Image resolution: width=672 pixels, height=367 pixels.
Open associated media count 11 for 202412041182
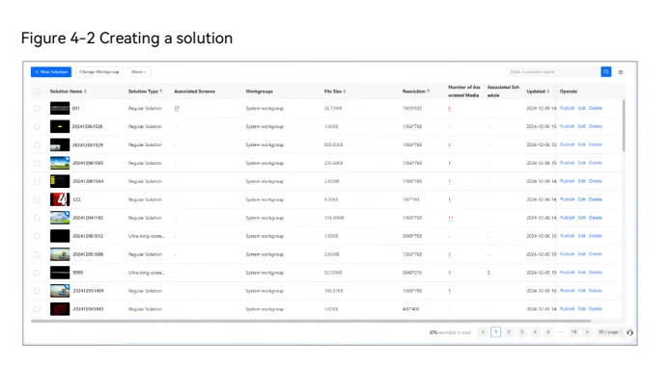click(x=451, y=218)
